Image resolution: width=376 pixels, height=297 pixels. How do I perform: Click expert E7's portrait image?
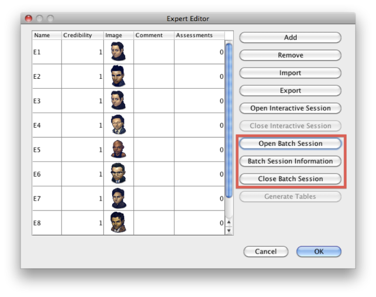pos(119,198)
